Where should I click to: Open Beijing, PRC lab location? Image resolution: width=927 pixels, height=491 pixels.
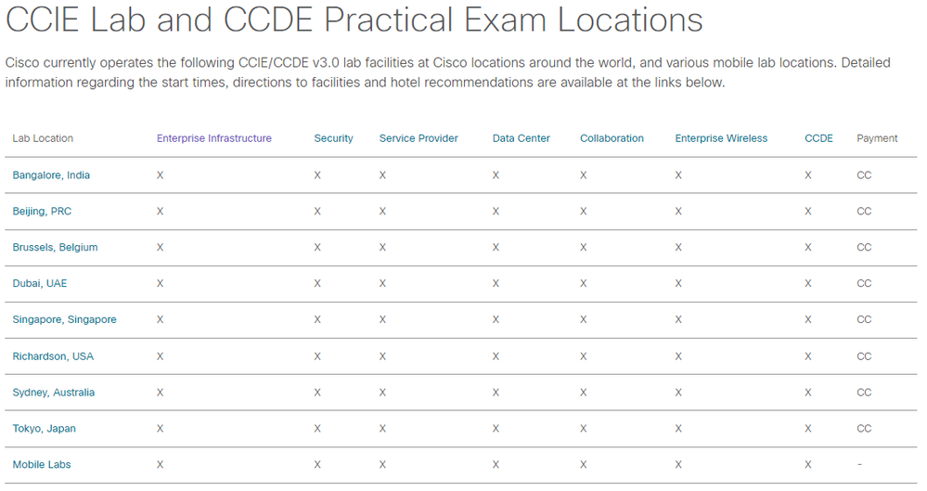point(42,212)
